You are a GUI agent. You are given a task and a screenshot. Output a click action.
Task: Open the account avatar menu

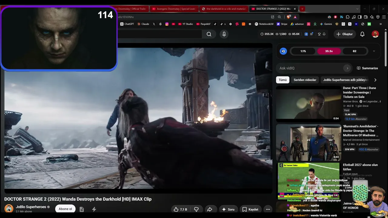coord(375,34)
